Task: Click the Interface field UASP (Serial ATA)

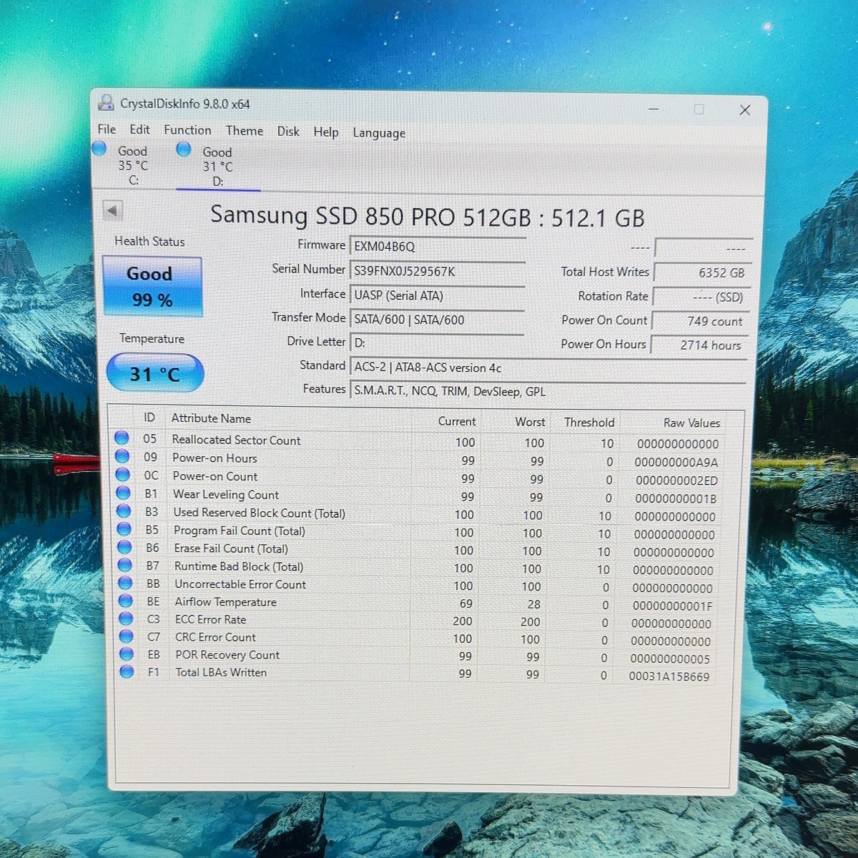Action: [438, 295]
